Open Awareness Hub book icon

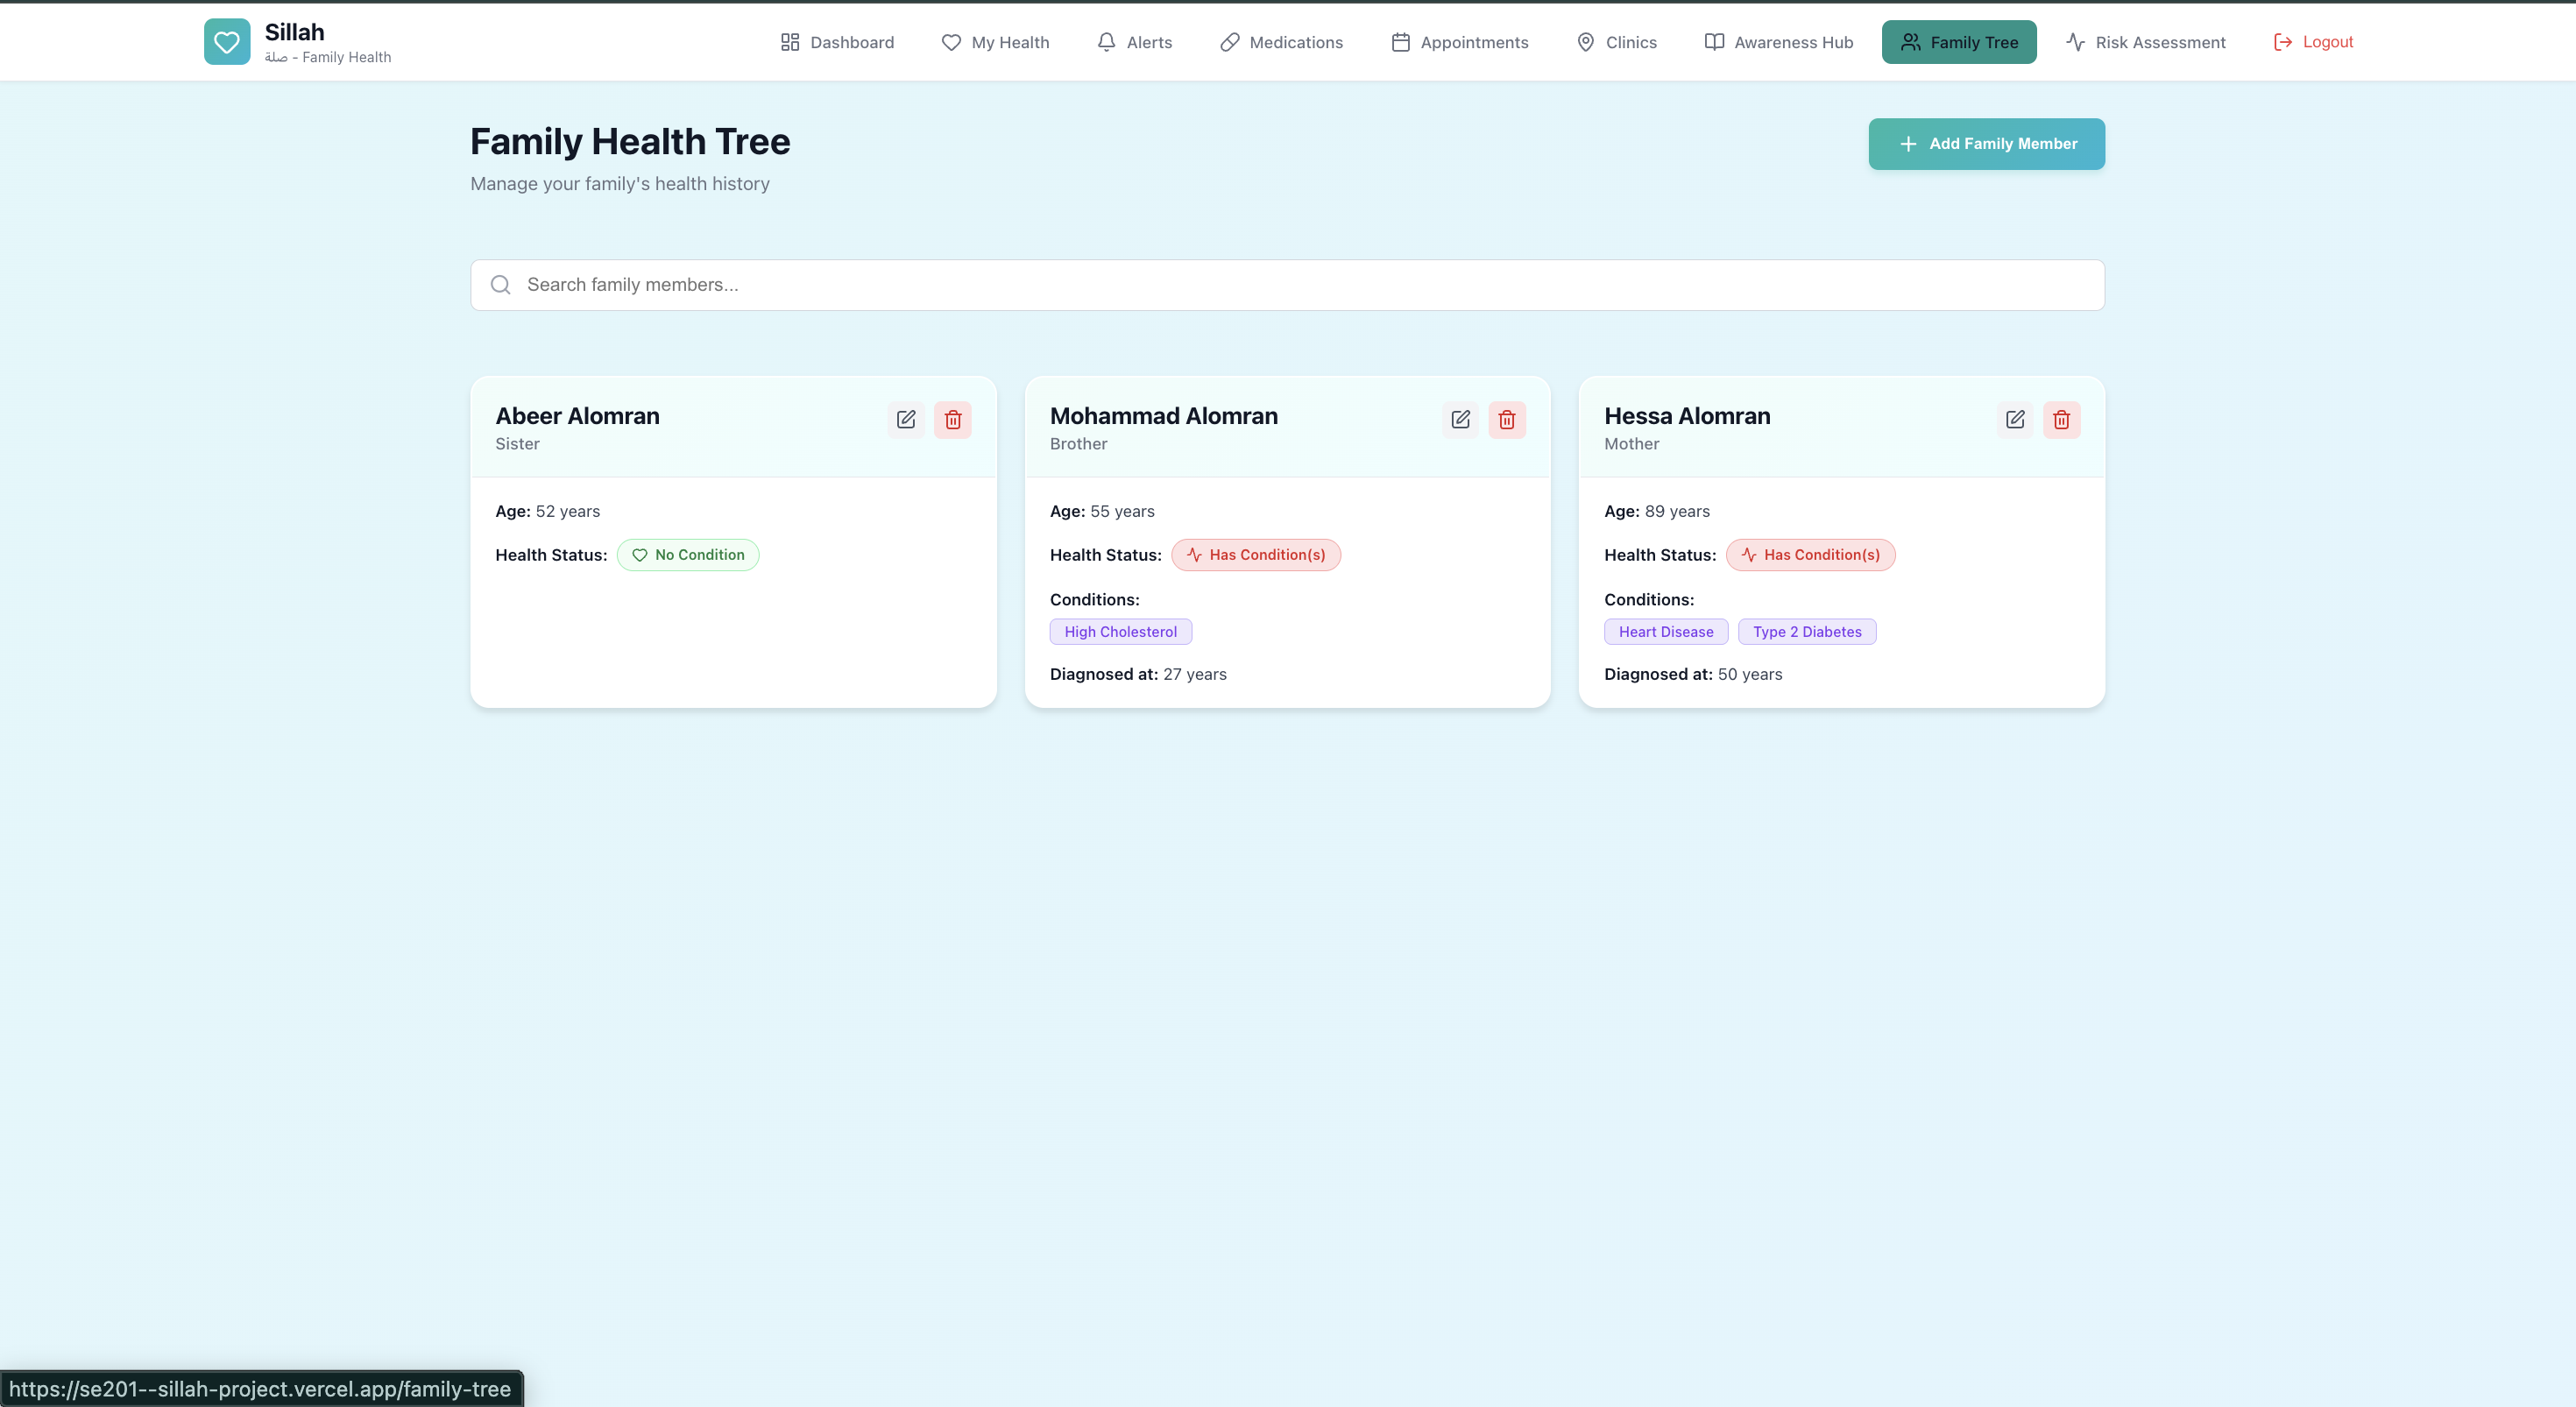pos(1713,42)
